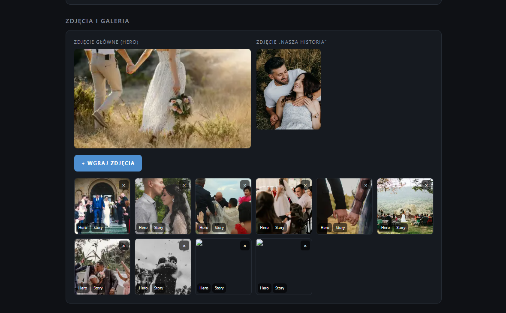Click the ZDJĘCIE GŁÓWNE (HERO) label

click(106, 42)
